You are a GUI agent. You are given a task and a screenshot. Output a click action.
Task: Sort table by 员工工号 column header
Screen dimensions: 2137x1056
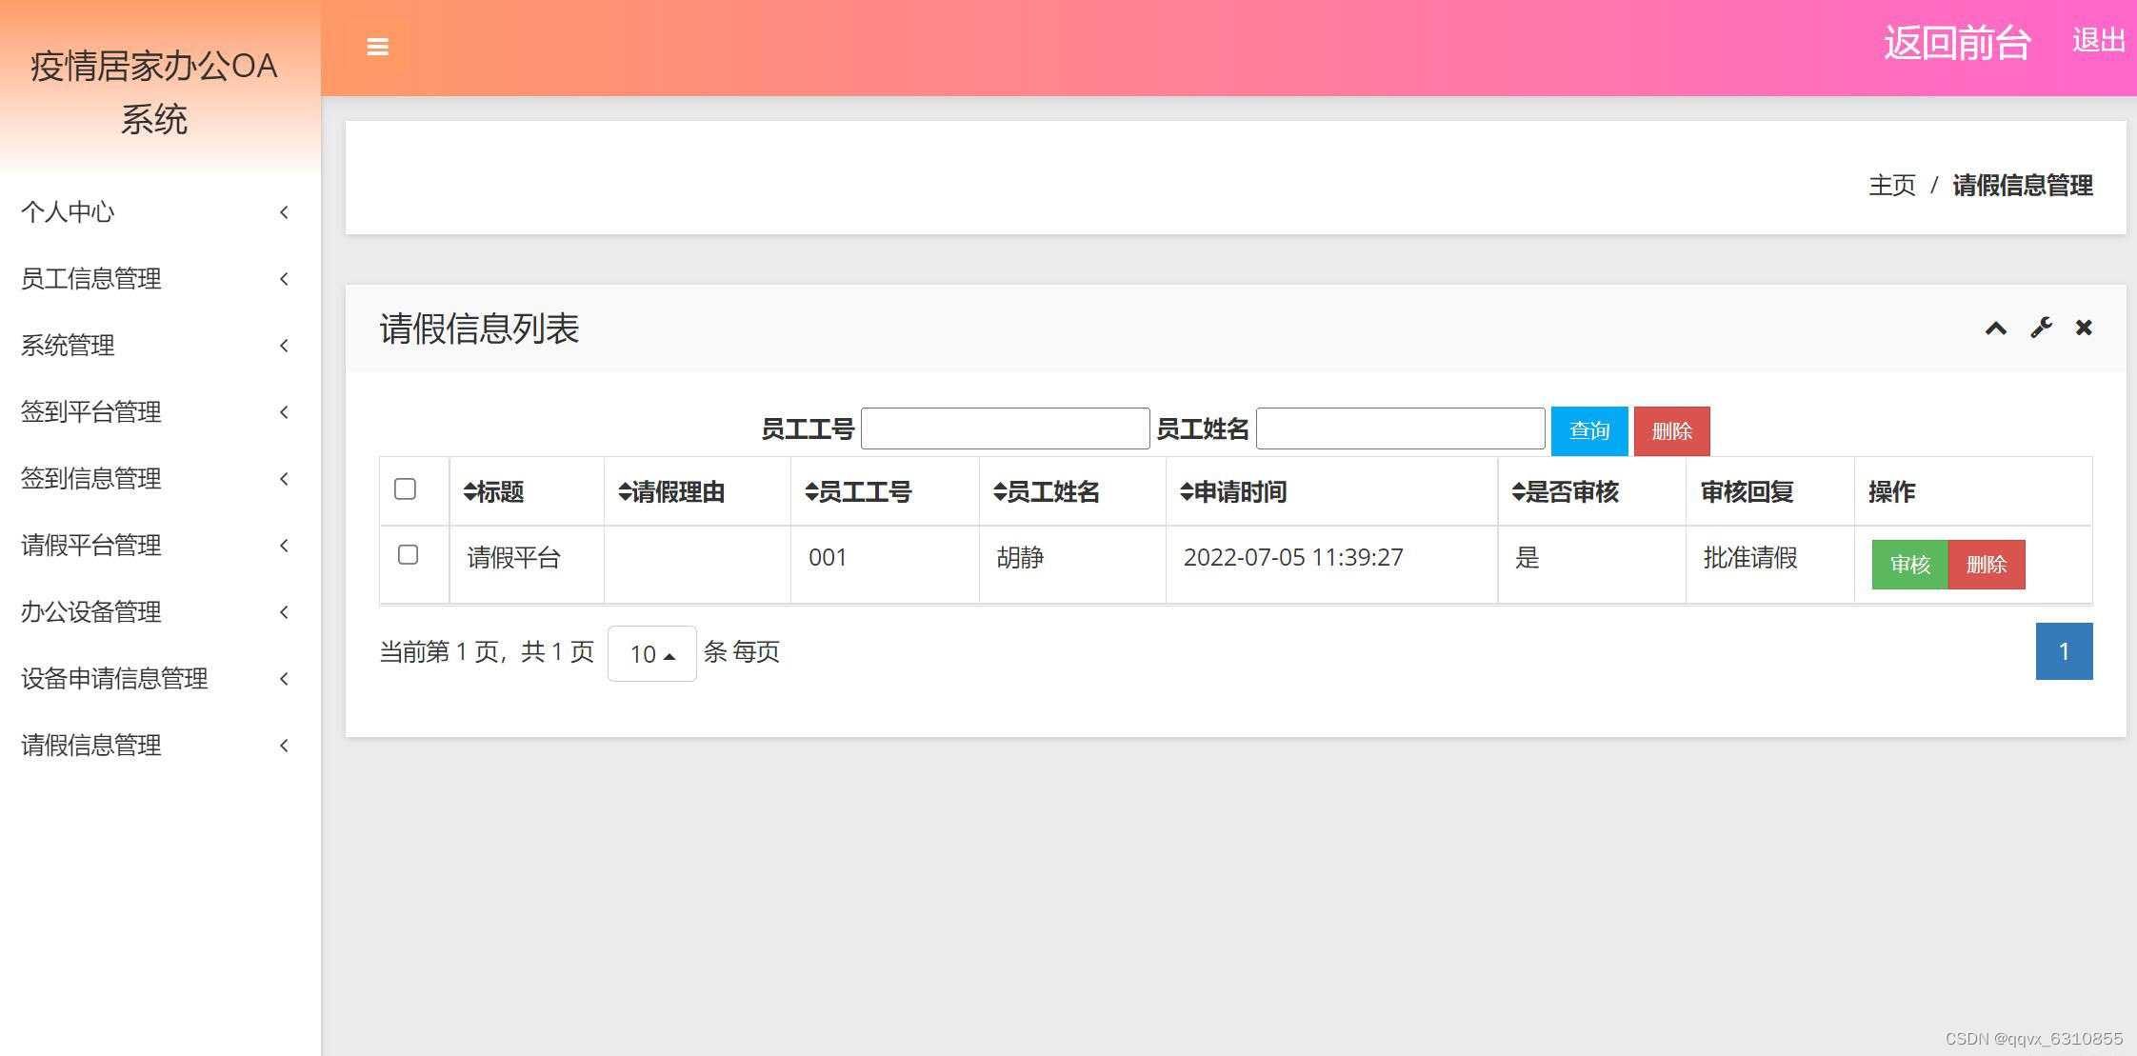point(858,492)
